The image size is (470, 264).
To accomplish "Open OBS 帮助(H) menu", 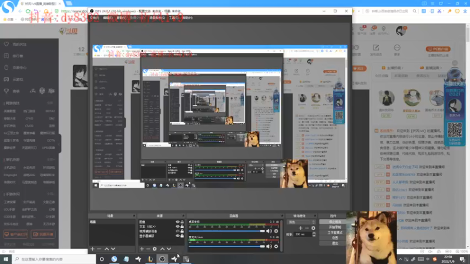I will (x=187, y=18).
